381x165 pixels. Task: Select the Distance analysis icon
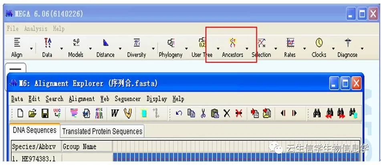point(105,48)
